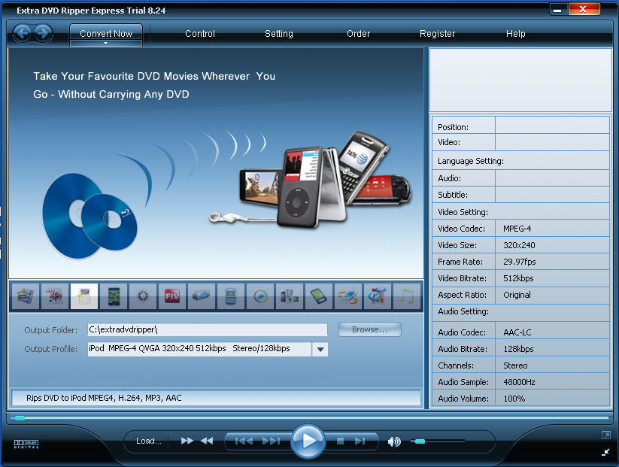The image size is (619, 467).
Task: Select the iPod output profile icon
Action: tap(84, 296)
